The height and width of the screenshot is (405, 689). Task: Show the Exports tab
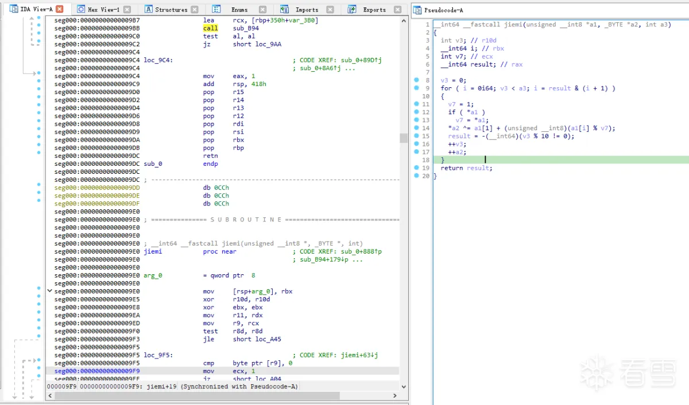coord(374,9)
